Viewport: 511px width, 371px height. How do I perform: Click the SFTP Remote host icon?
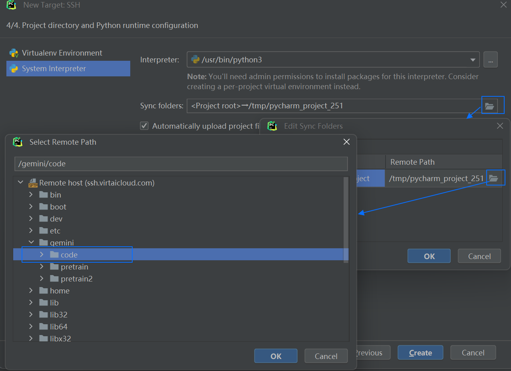click(x=33, y=183)
